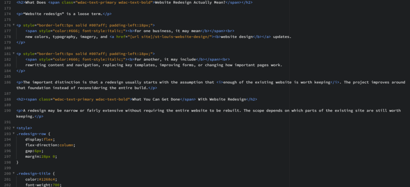Click the text 'rewriting content and navigation'

(62, 65)
